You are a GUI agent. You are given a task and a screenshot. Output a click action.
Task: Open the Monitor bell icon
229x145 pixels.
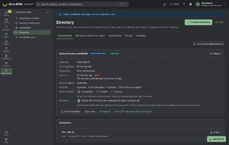click(x=6, y=43)
